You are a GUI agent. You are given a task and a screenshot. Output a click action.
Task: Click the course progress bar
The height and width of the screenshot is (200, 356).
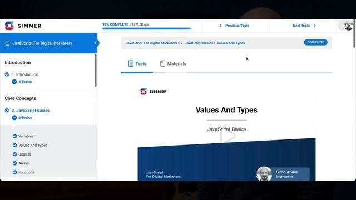(x=147, y=28)
